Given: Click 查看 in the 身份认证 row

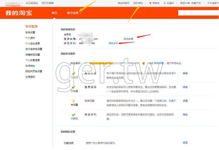Looking at the screenshot, I should pyautogui.click(x=185, y=73).
